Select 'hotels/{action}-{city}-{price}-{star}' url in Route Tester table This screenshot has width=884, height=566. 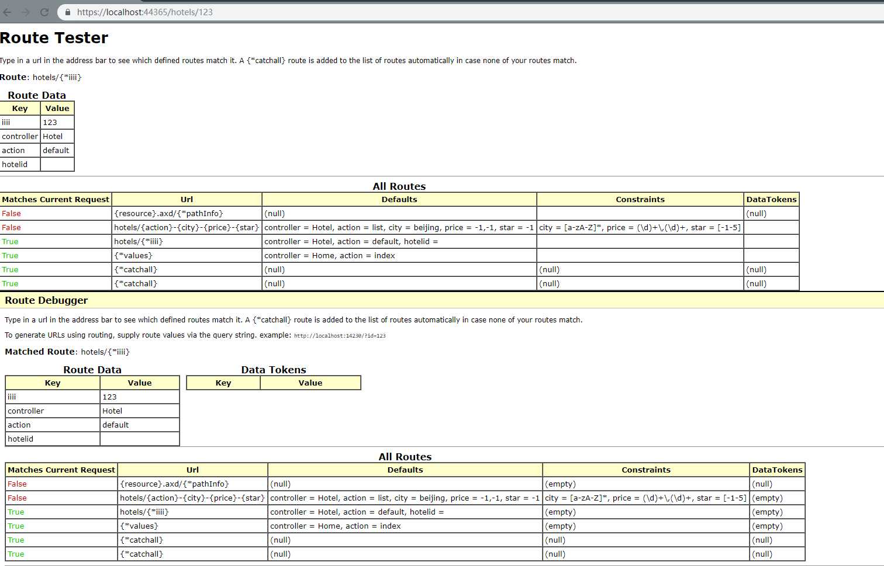(187, 227)
